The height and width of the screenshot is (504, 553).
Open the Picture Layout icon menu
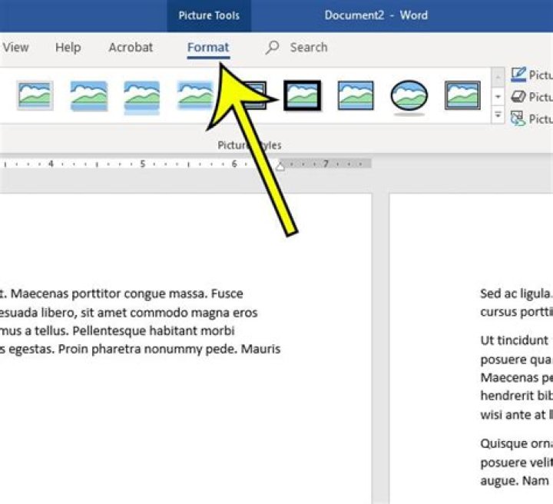click(518, 118)
